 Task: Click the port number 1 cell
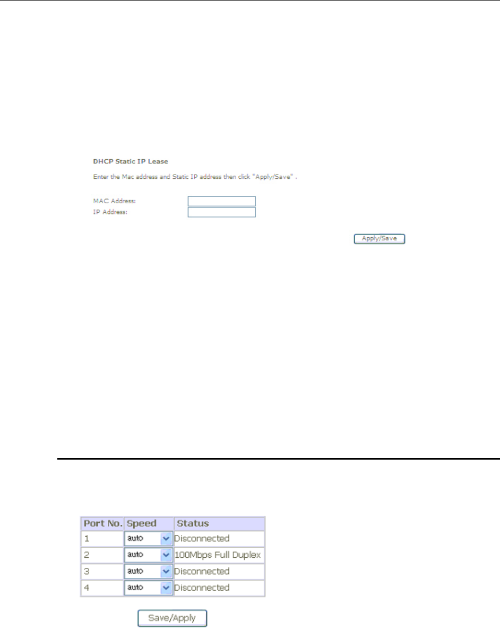point(102,539)
